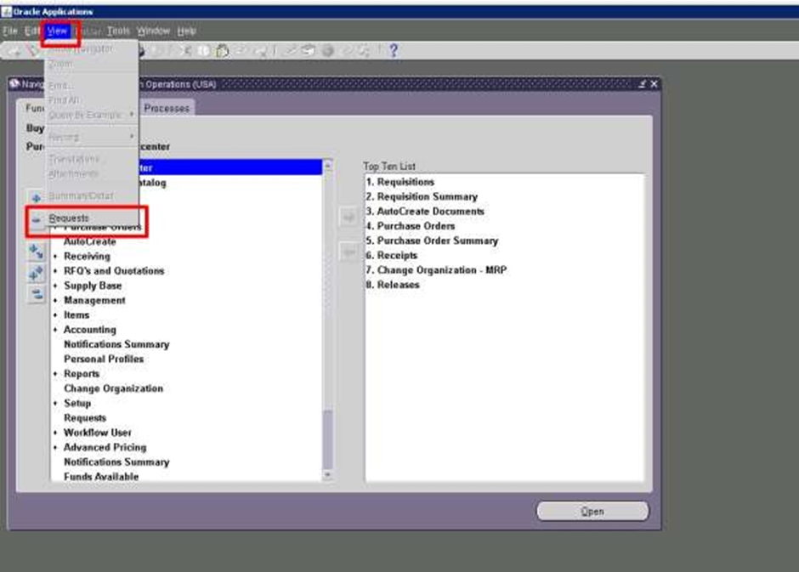This screenshot has width=799, height=572.
Task: Expand the Receiving node
Action: (x=55, y=256)
